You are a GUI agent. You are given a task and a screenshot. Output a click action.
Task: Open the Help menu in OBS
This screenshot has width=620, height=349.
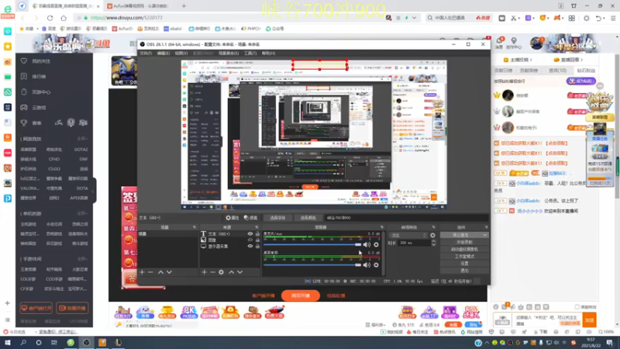pos(268,53)
